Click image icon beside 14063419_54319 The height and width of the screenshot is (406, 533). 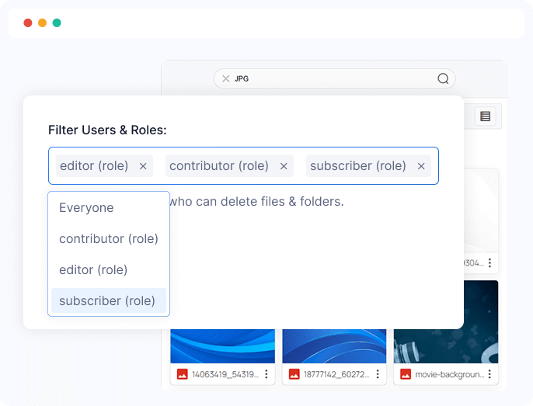tap(182, 374)
